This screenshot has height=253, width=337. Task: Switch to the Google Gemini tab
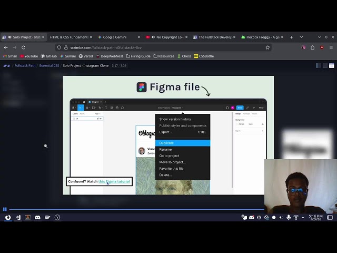[x=115, y=37]
